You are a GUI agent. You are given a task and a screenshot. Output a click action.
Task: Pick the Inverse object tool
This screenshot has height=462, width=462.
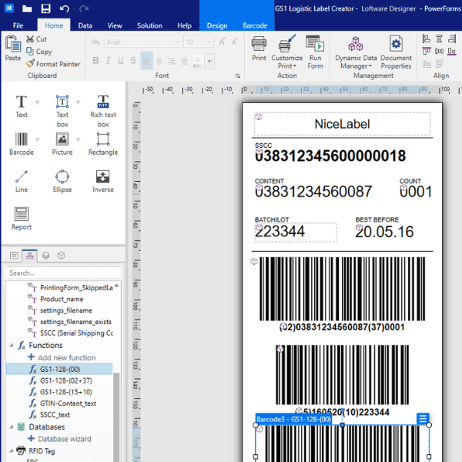[x=103, y=181]
